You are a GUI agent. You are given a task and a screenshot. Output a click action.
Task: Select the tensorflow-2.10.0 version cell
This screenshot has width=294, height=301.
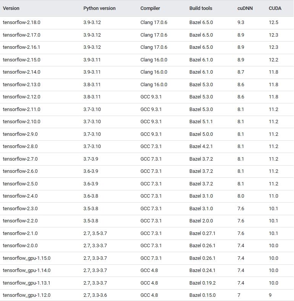tap(21, 122)
